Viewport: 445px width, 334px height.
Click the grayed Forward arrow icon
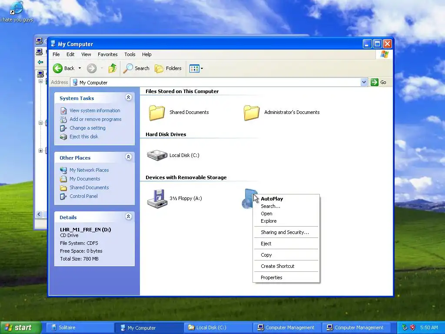[x=92, y=68]
